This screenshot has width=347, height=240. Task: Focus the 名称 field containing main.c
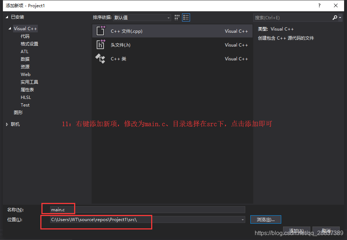(148, 210)
